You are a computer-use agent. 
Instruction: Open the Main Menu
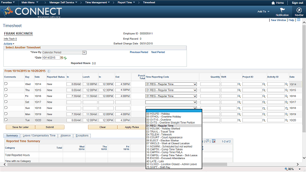(30, 2)
